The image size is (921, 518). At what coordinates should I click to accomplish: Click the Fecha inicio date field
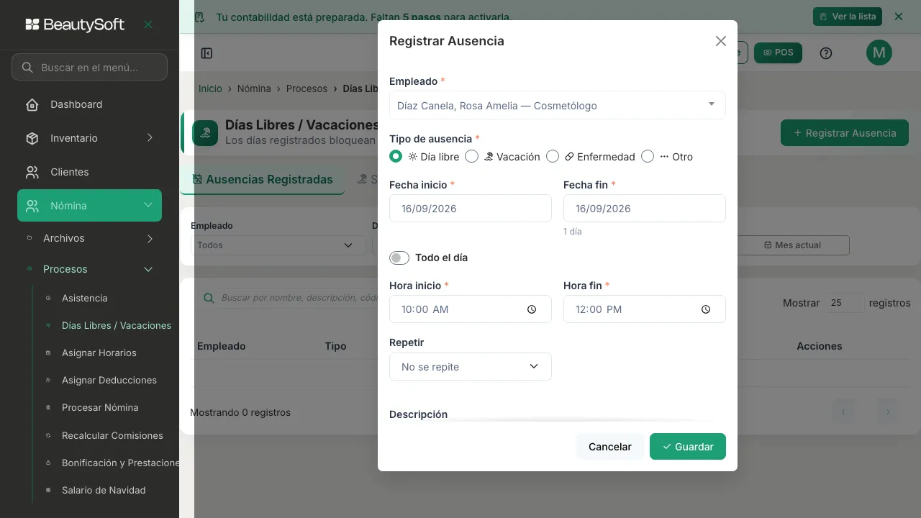coord(471,209)
